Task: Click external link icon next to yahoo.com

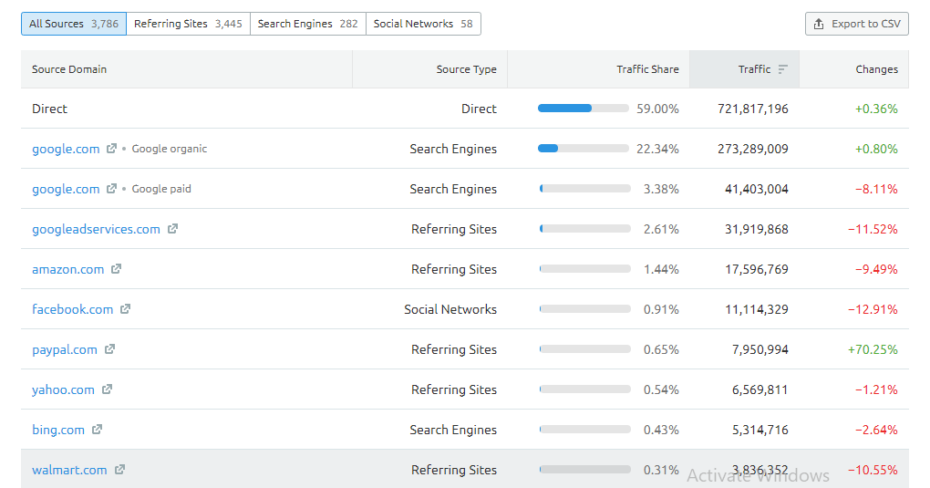Action: coord(107,389)
